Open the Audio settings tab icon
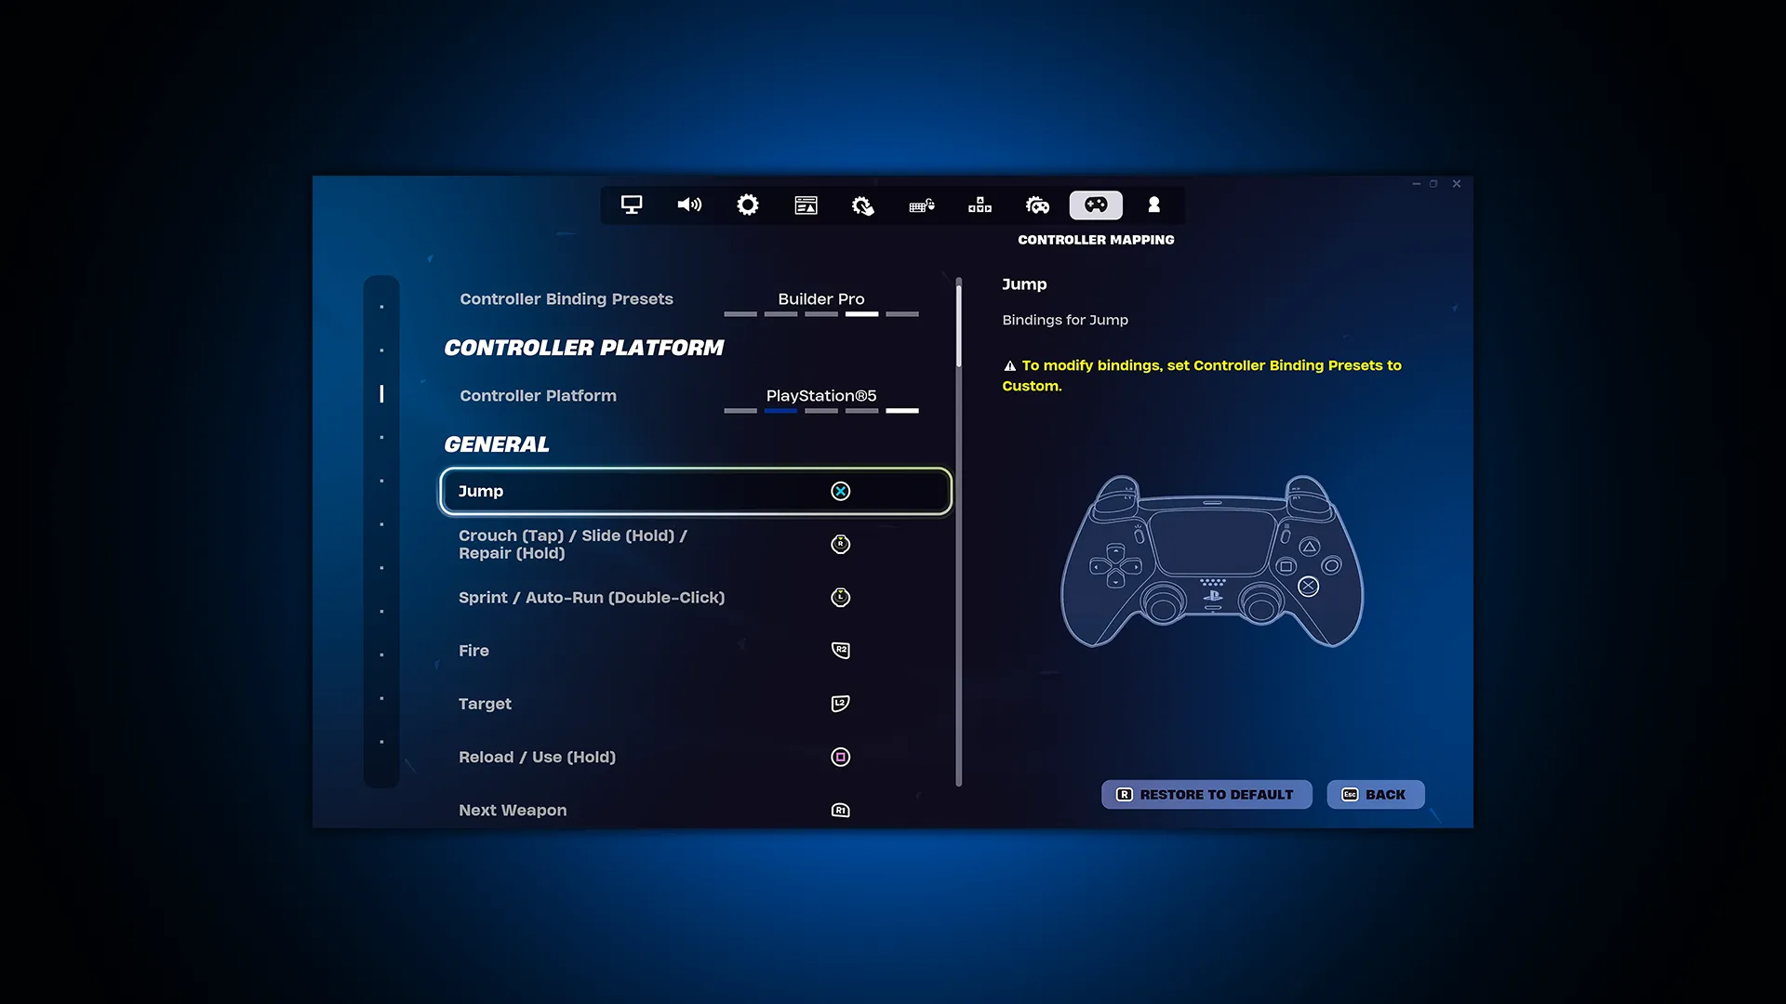 click(690, 205)
